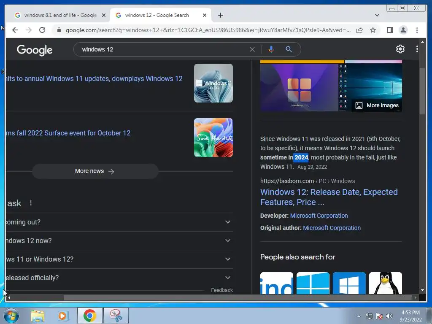The image size is (432, 324).
Task: Open Google quick settings gear
Action: (x=400, y=49)
